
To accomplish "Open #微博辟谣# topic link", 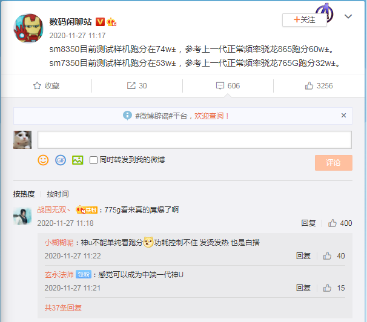I will tap(154, 116).
